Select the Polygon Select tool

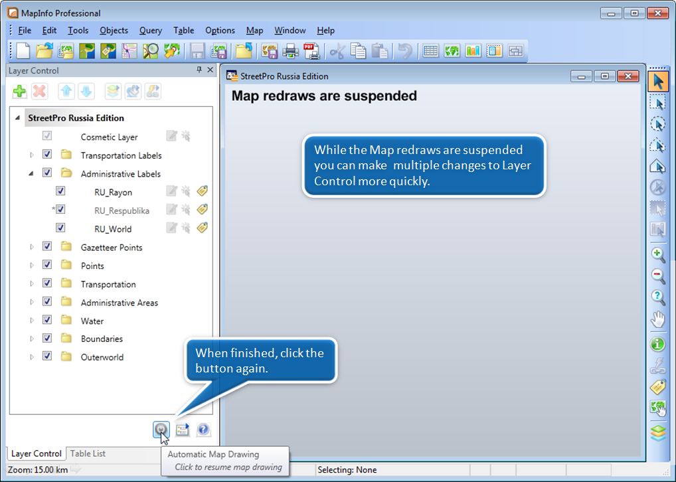pyautogui.click(x=658, y=145)
